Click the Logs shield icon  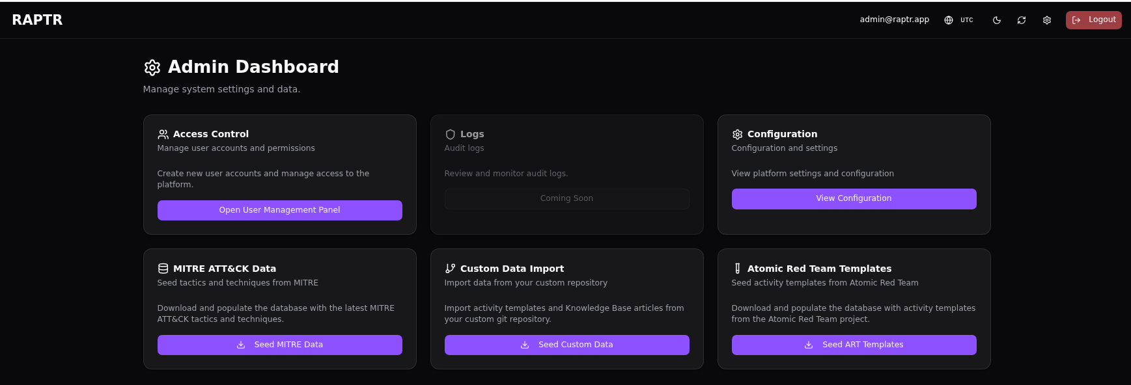point(450,135)
